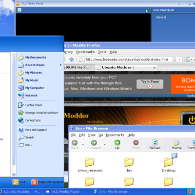Open URL history dropdown arrow
This screenshot has height=195, width=195.
click(x=180, y=59)
